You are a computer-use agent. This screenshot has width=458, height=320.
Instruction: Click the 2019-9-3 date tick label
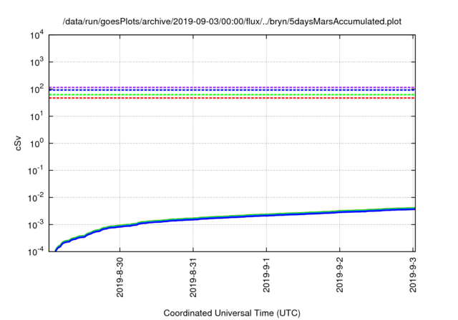click(413, 275)
